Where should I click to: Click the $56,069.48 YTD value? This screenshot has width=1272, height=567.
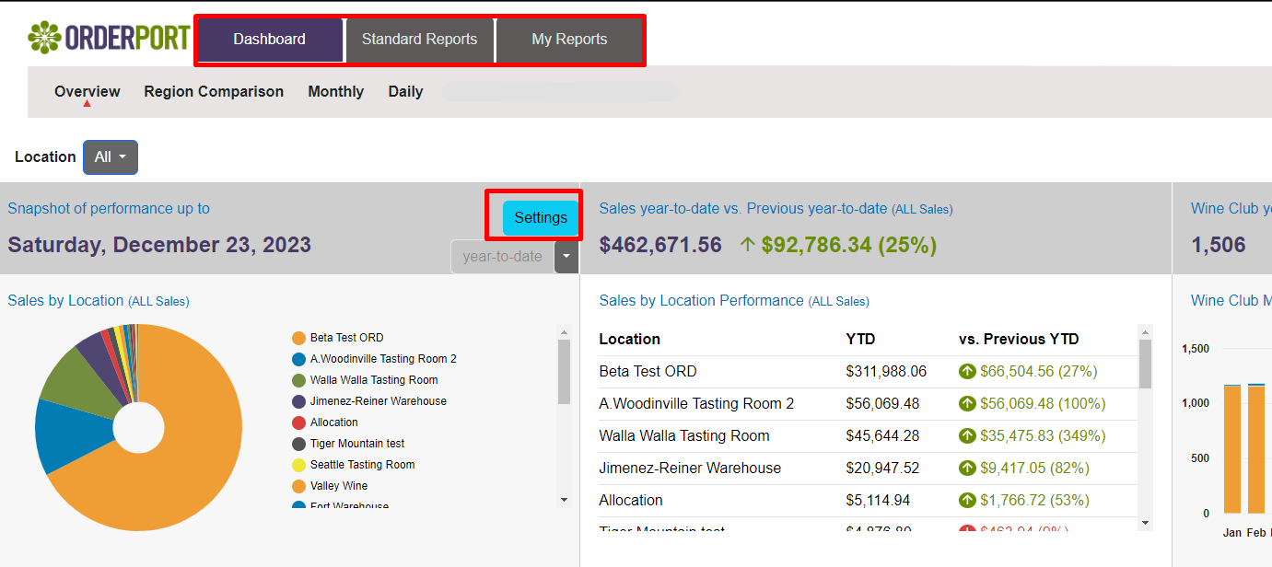pyautogui.click(x=882, y=404)
